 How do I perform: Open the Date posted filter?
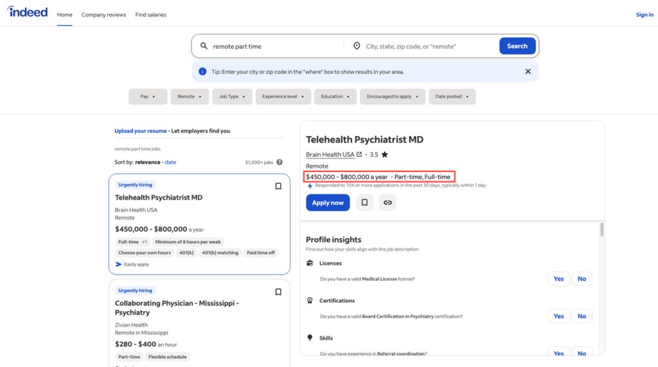(452, 96)
